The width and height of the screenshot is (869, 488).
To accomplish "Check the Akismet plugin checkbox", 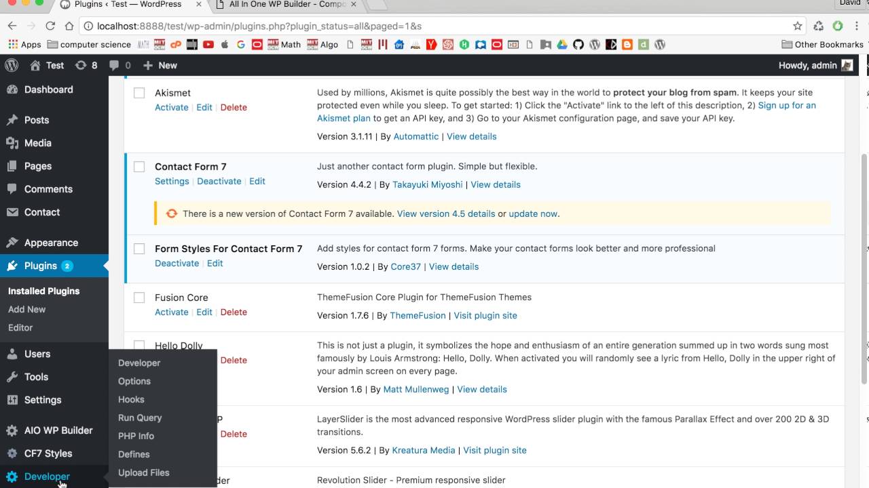I will point(139,93).
